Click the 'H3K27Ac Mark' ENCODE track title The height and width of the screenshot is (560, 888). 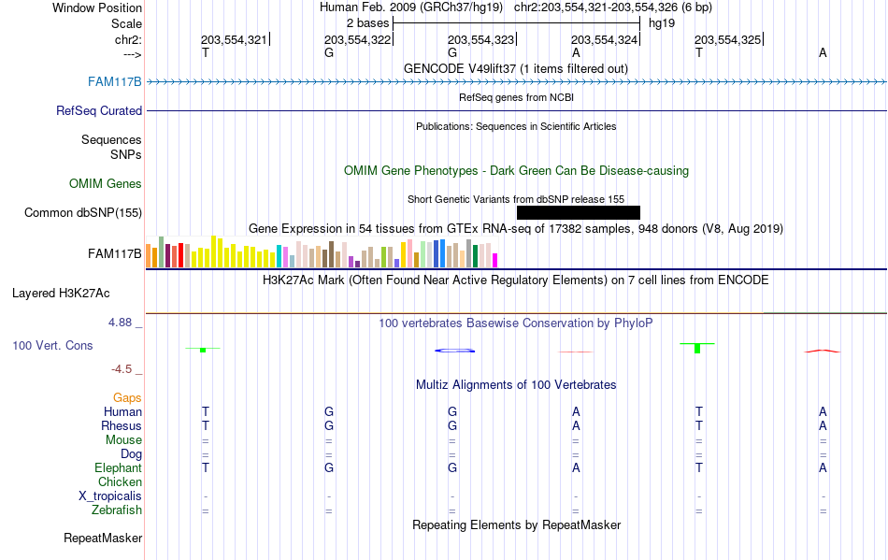click(516, 280)
